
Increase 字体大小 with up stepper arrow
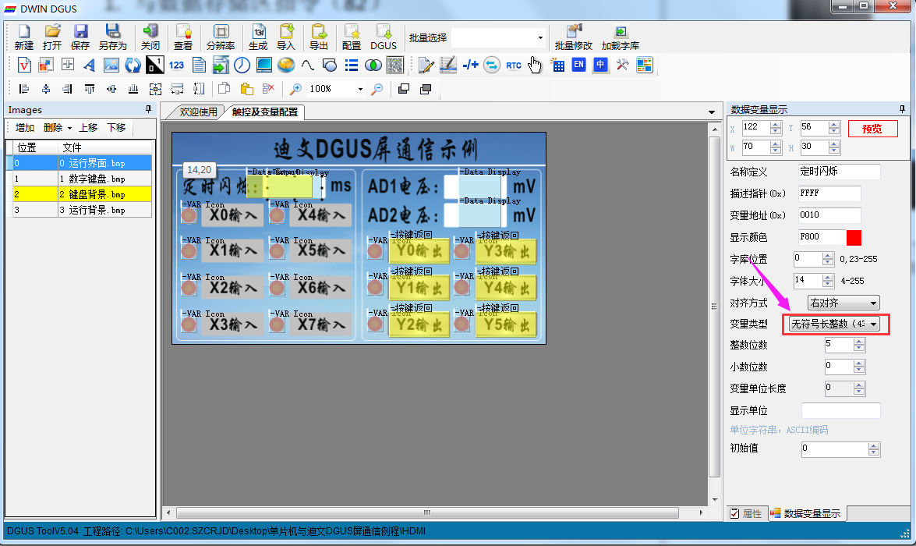click(828, 277)
